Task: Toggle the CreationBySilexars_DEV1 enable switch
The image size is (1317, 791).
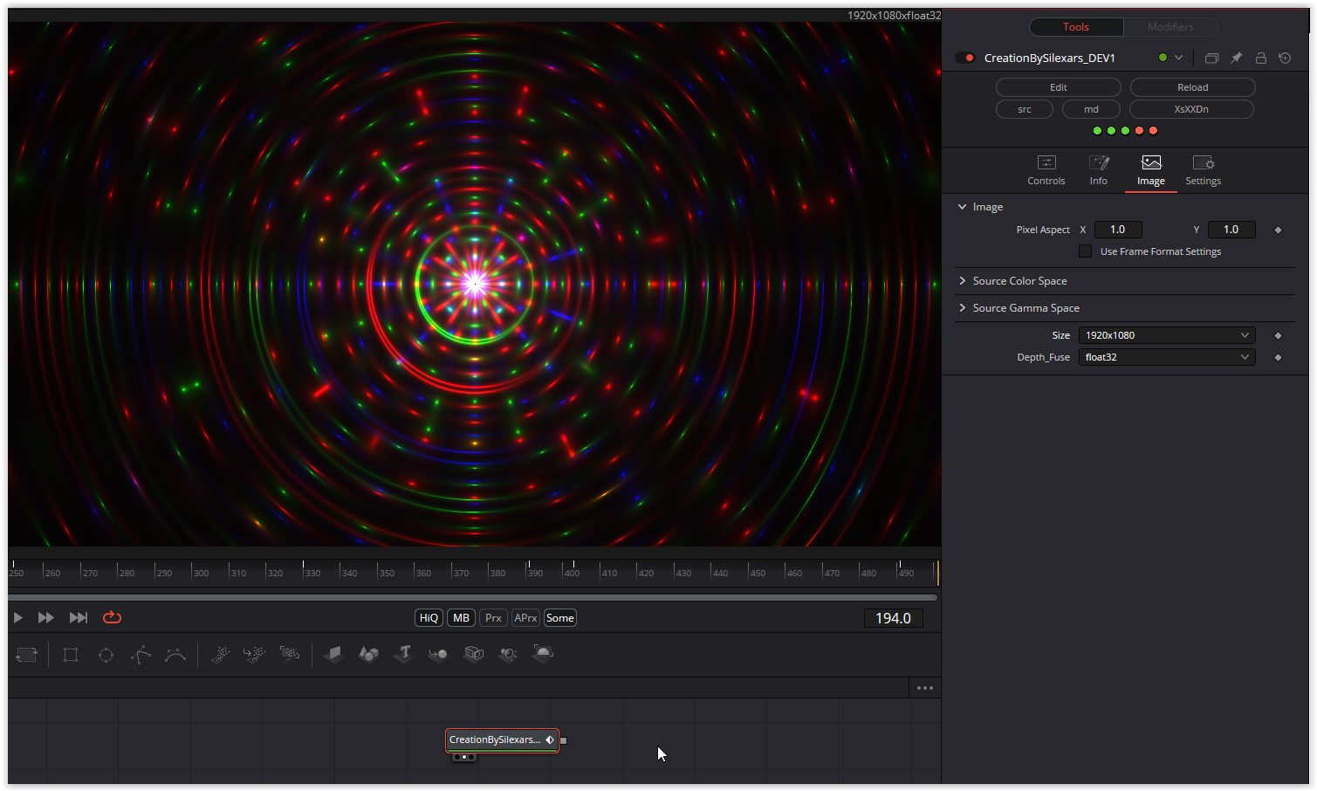Action: (964, 58)
